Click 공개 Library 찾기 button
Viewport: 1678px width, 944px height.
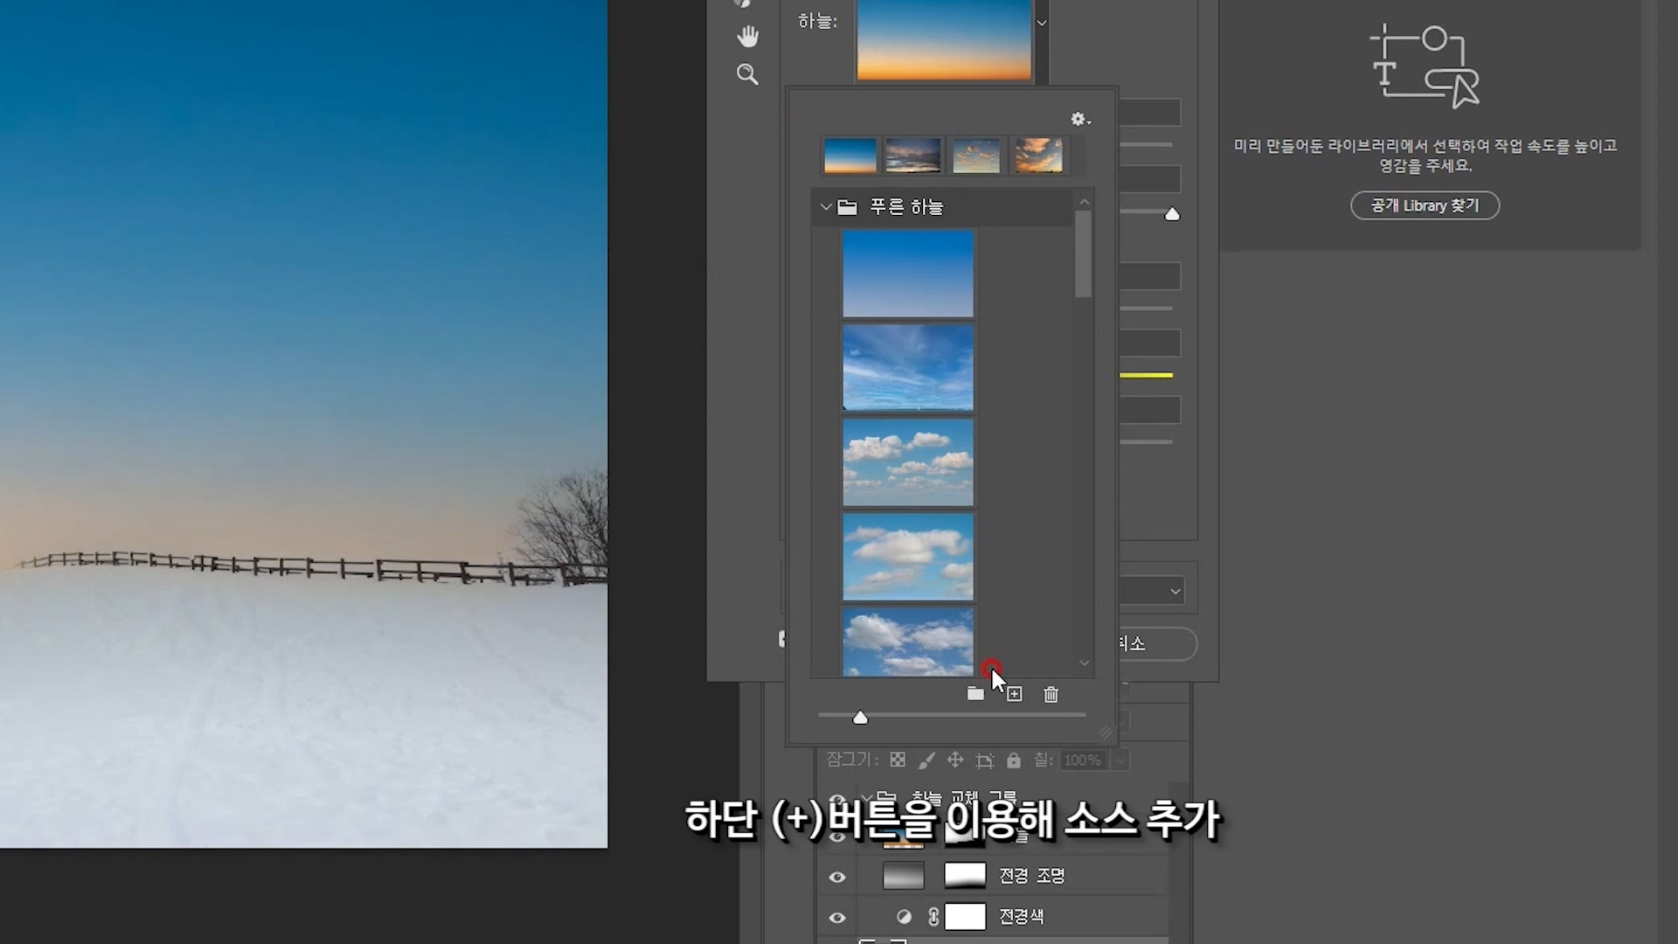click(1425, 205)
